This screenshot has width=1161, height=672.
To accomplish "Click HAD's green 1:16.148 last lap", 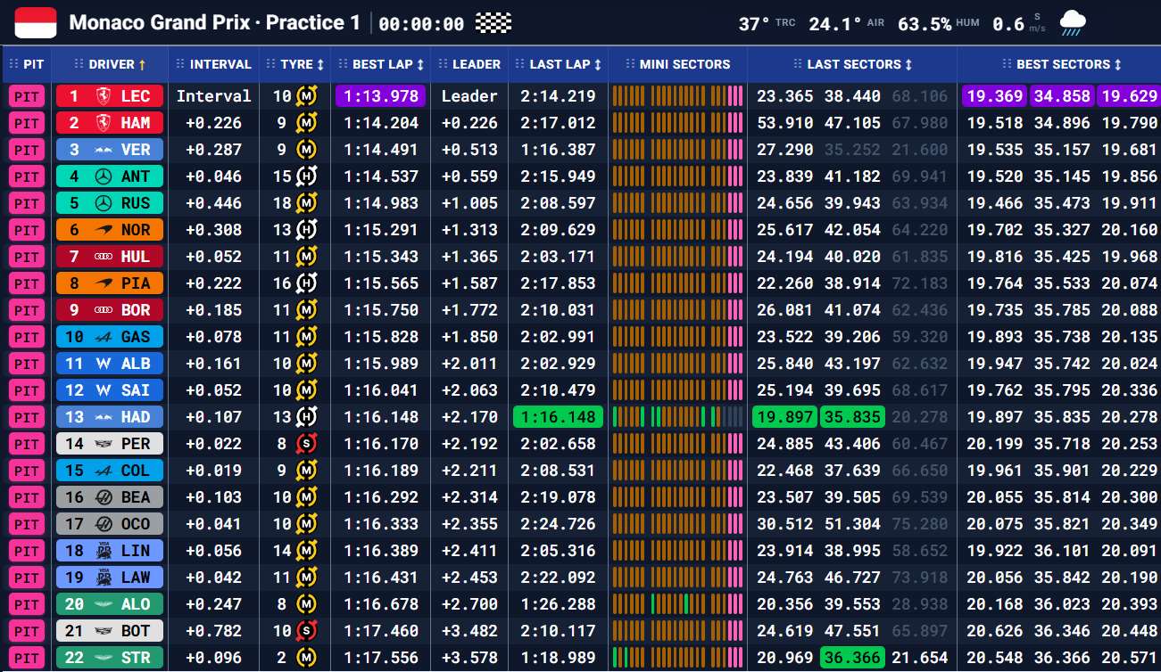I will [559, 417].
